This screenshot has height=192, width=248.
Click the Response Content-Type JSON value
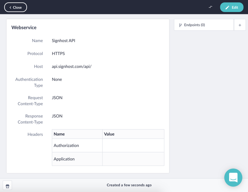(x=57, y=116)
